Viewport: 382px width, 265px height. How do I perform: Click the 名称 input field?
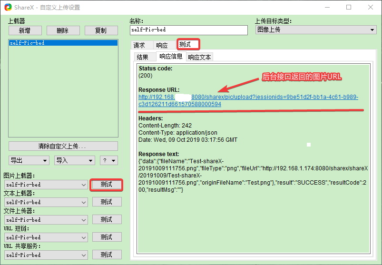tap(189, 30)
